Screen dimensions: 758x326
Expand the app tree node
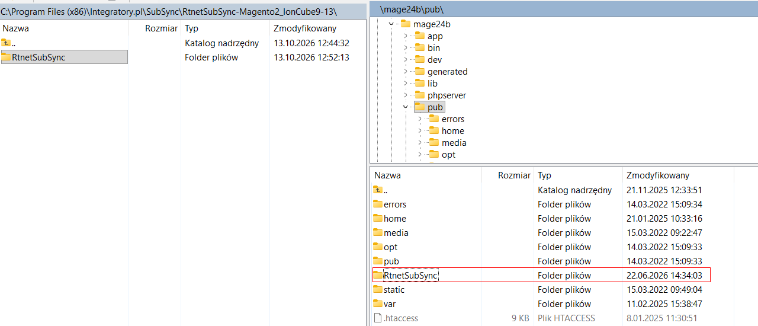[x=406, y=36]
